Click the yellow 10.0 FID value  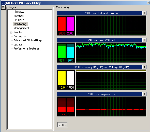(62, 87)
